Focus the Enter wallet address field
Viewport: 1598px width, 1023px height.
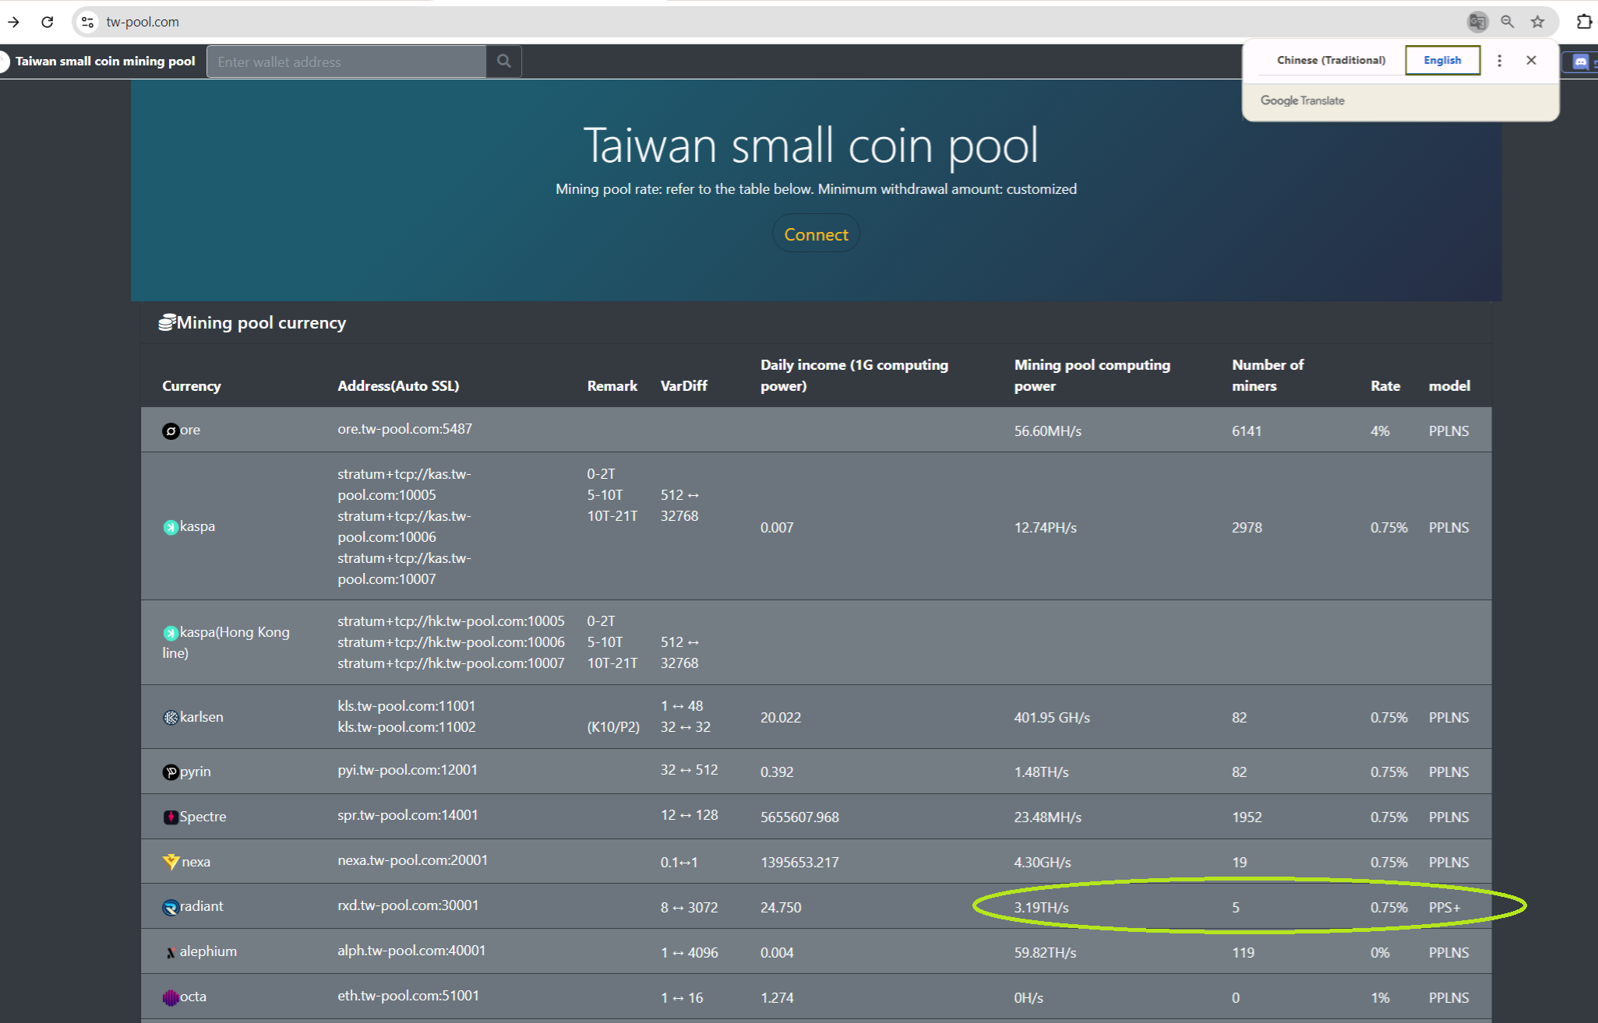pyautogui.click(x=346, y=62)
